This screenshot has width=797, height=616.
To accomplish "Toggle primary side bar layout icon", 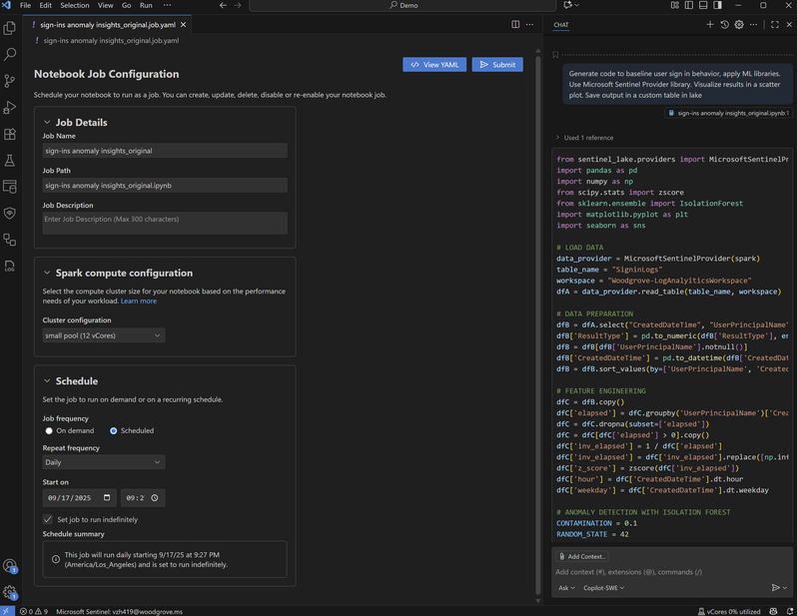I will pos(689,5).
